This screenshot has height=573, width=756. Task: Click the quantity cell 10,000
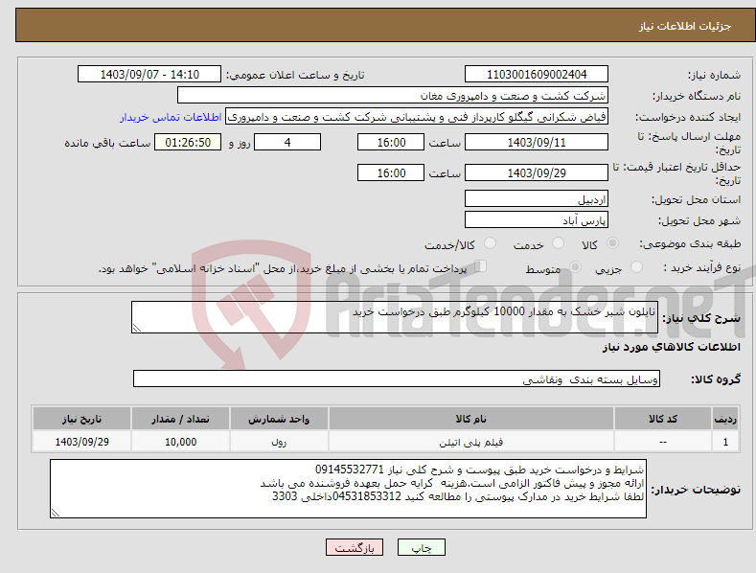click(180, 442)
